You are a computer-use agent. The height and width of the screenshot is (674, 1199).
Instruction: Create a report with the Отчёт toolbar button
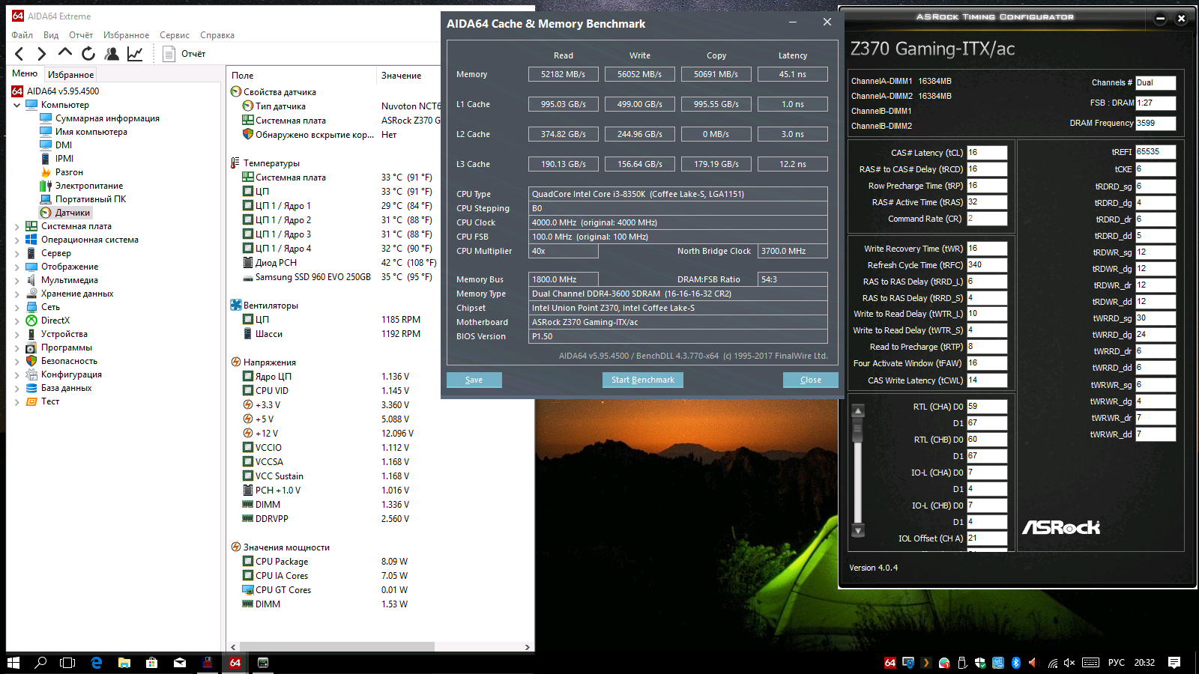(x=184, y=54)
